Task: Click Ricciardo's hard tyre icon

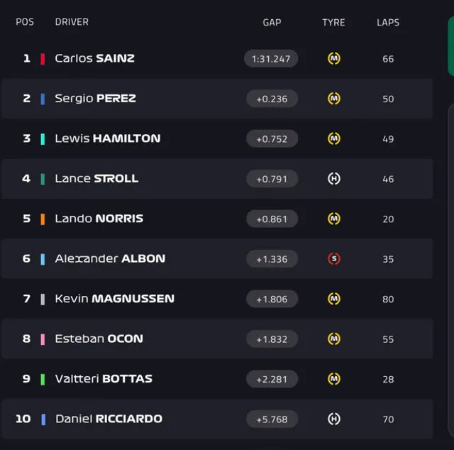Action: [x=334, y=419]
